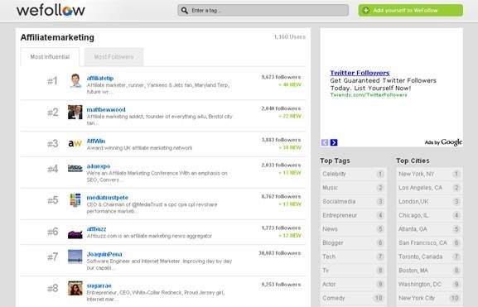Choose San Francisco, CA city
478x307 pixels.
tap(429, 243)
